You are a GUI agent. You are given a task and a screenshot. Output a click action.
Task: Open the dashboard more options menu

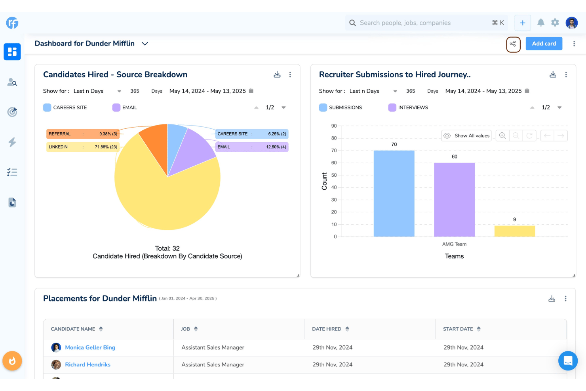574,44
